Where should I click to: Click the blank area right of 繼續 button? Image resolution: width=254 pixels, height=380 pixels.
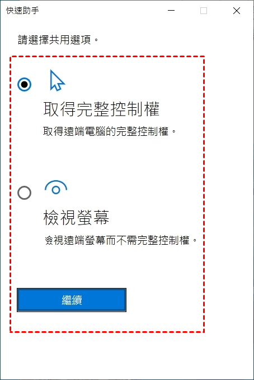(164, 300)
